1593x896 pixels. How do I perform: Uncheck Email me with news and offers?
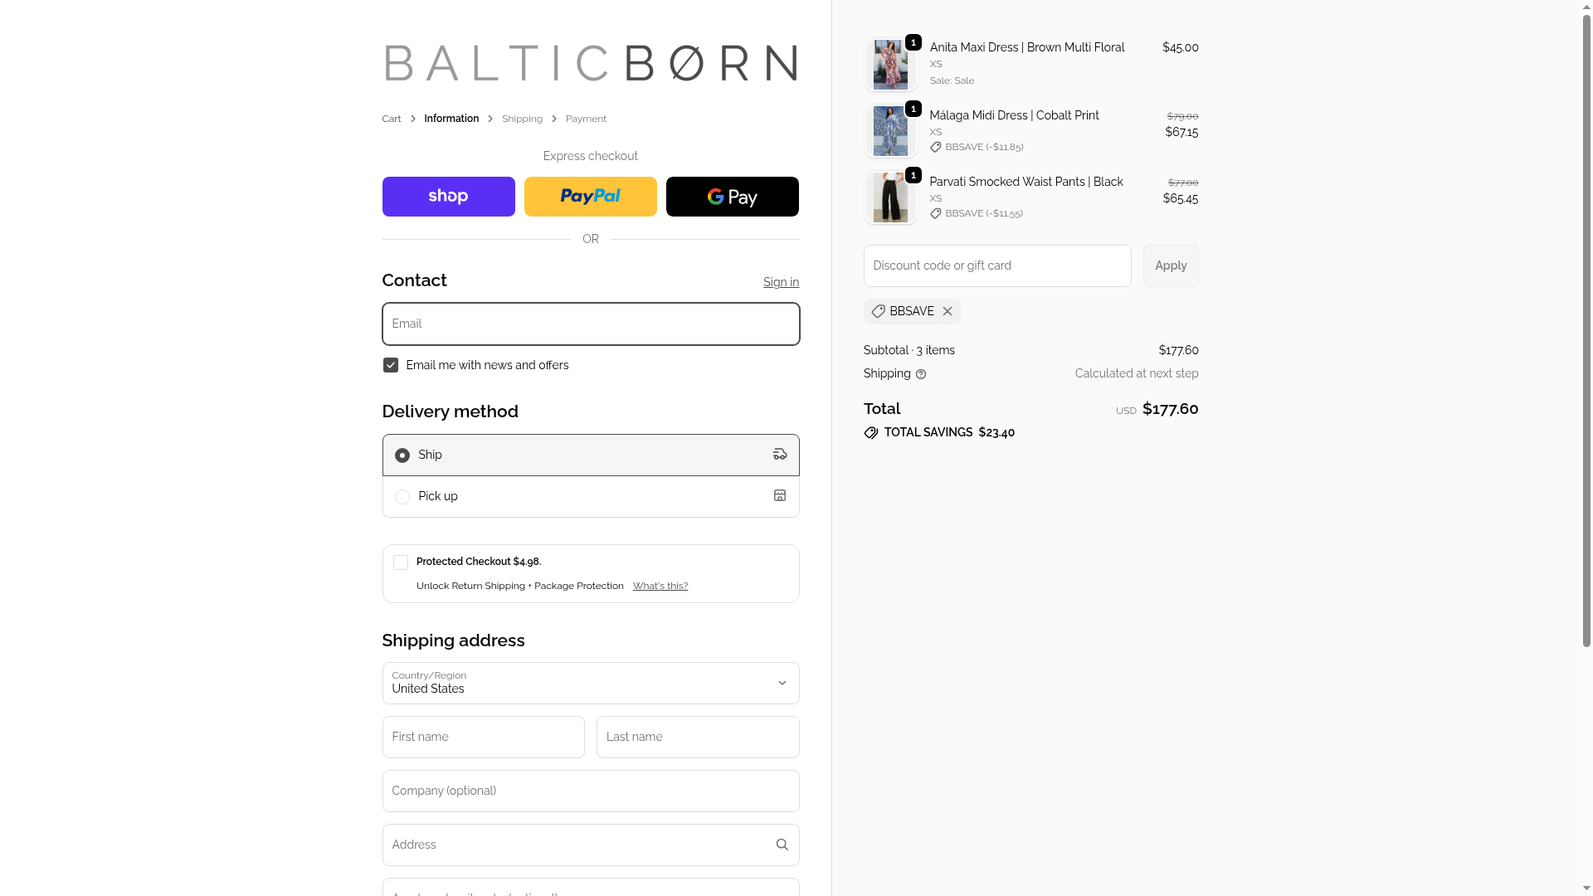[391, 365]
